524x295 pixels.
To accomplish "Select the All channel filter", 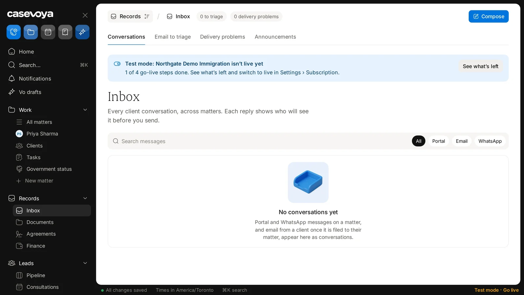I will pos(419,141).
